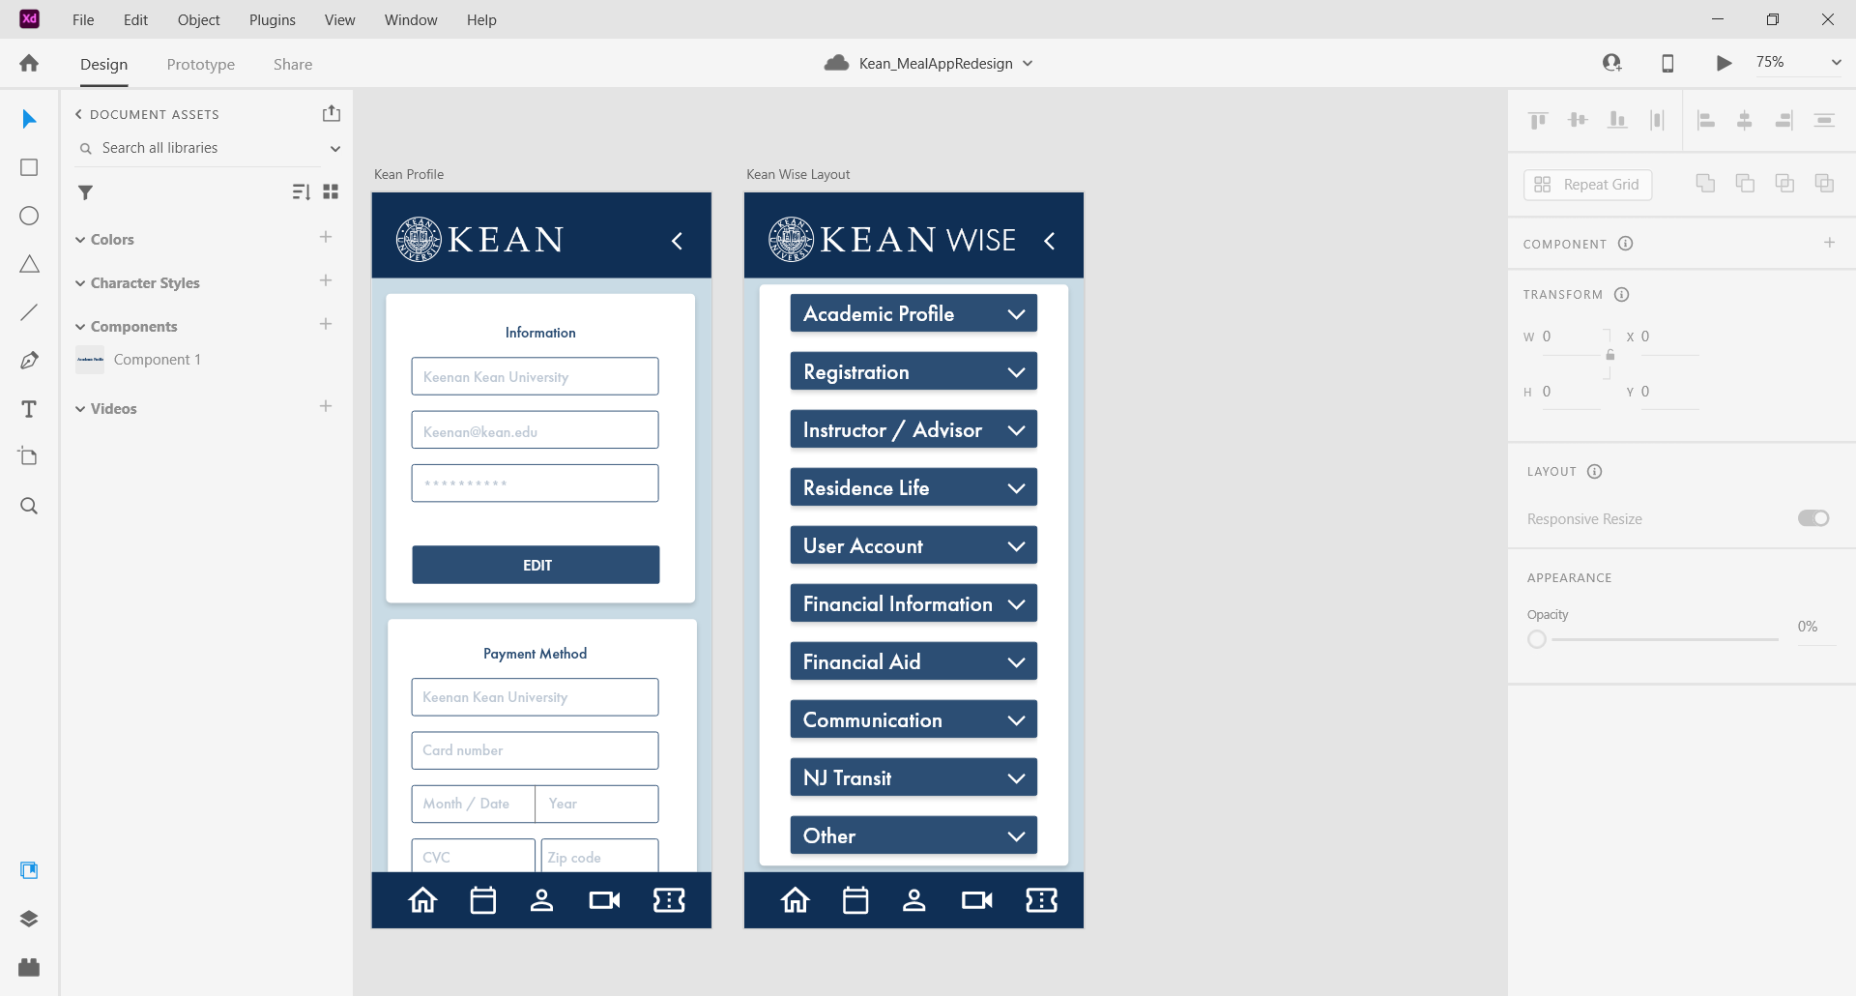Click the mobile device preview icon

click(x=1667, y=63)
